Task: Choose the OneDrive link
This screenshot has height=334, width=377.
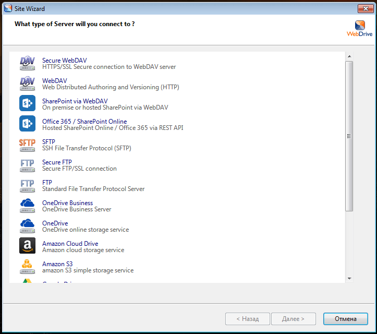Action: (55, 223)
